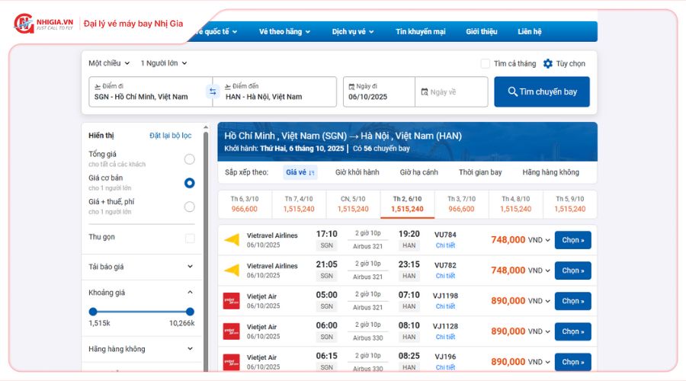
Task: Click the Vietjet Air logo for VJ1128
Action: [232, 331]
